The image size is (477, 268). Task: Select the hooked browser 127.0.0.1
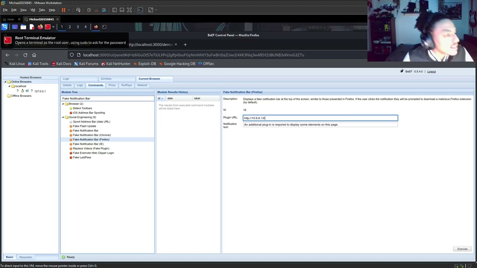(40, 91)
